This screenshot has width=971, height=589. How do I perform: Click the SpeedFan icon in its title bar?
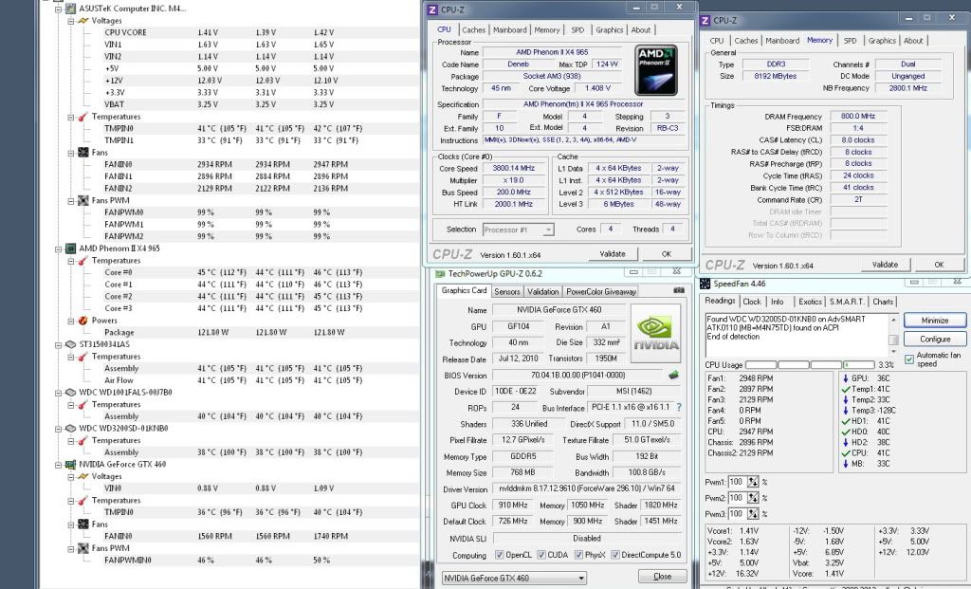(705, 281)
